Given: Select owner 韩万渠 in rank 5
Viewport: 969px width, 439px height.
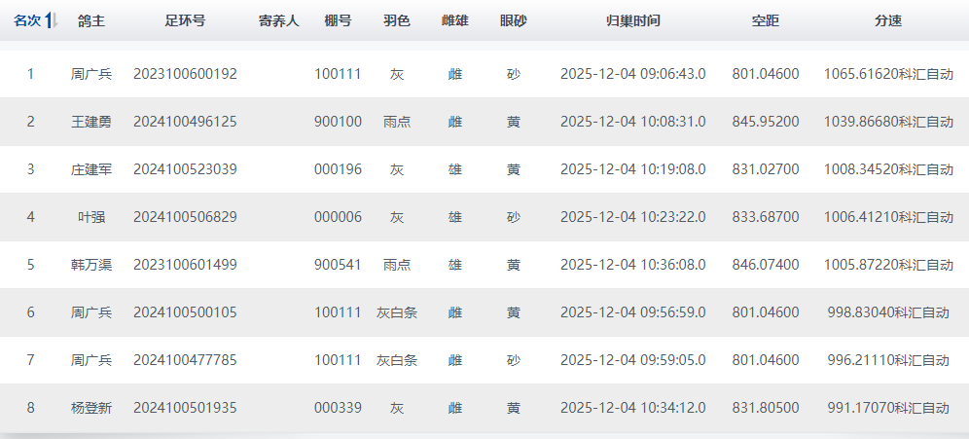Looking at the screenshot, I should click(x=91, y=265).
